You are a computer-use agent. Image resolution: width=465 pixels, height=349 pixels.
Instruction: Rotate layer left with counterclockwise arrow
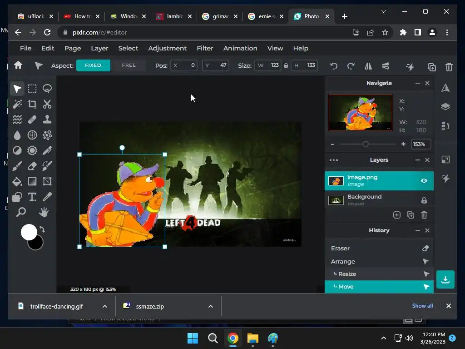pos(334,66)
